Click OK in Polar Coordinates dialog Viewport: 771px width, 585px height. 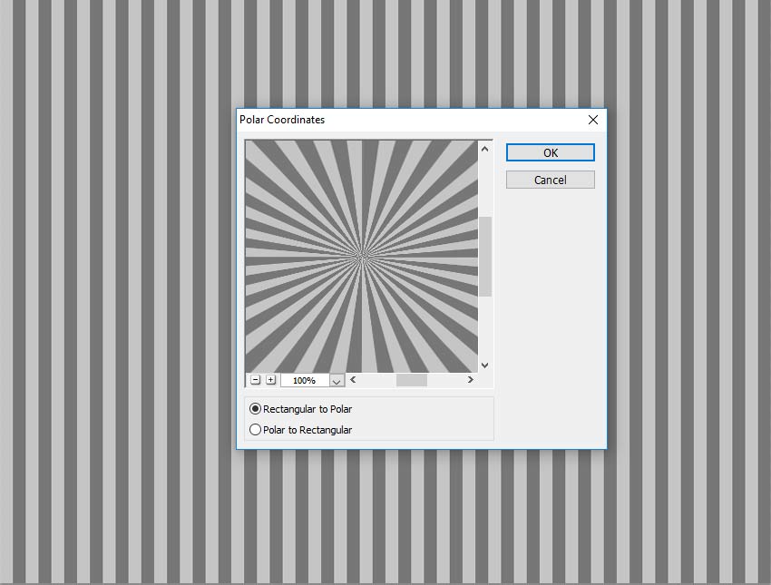551,153
